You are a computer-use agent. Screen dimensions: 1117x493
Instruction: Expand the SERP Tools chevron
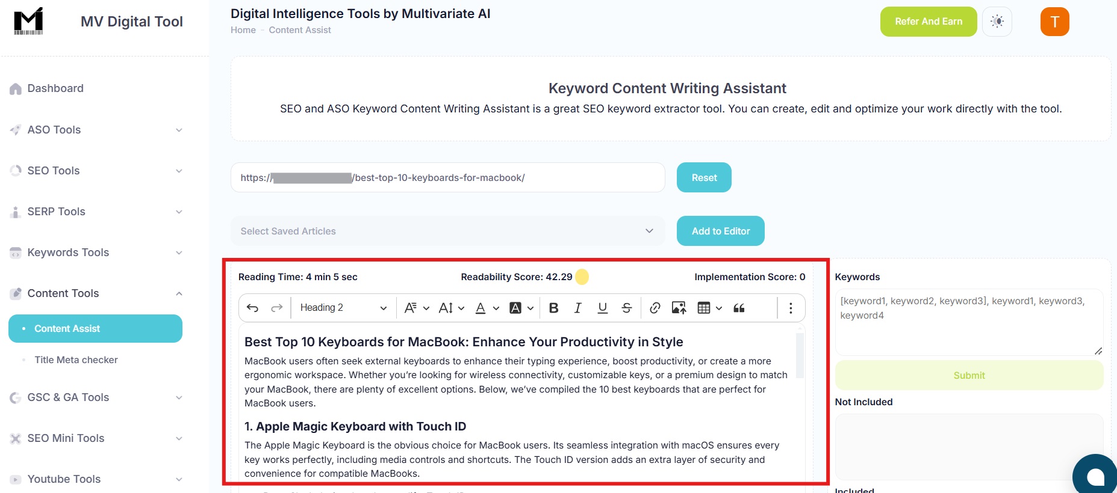tap(179, 212)
